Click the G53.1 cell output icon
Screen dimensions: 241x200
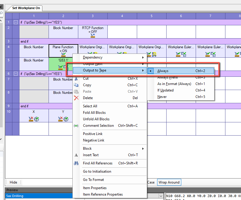[60, 67]
